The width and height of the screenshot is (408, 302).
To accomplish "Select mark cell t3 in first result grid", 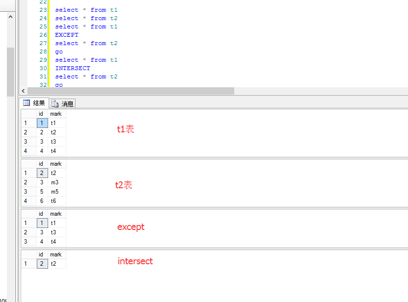I will (57, 142).
